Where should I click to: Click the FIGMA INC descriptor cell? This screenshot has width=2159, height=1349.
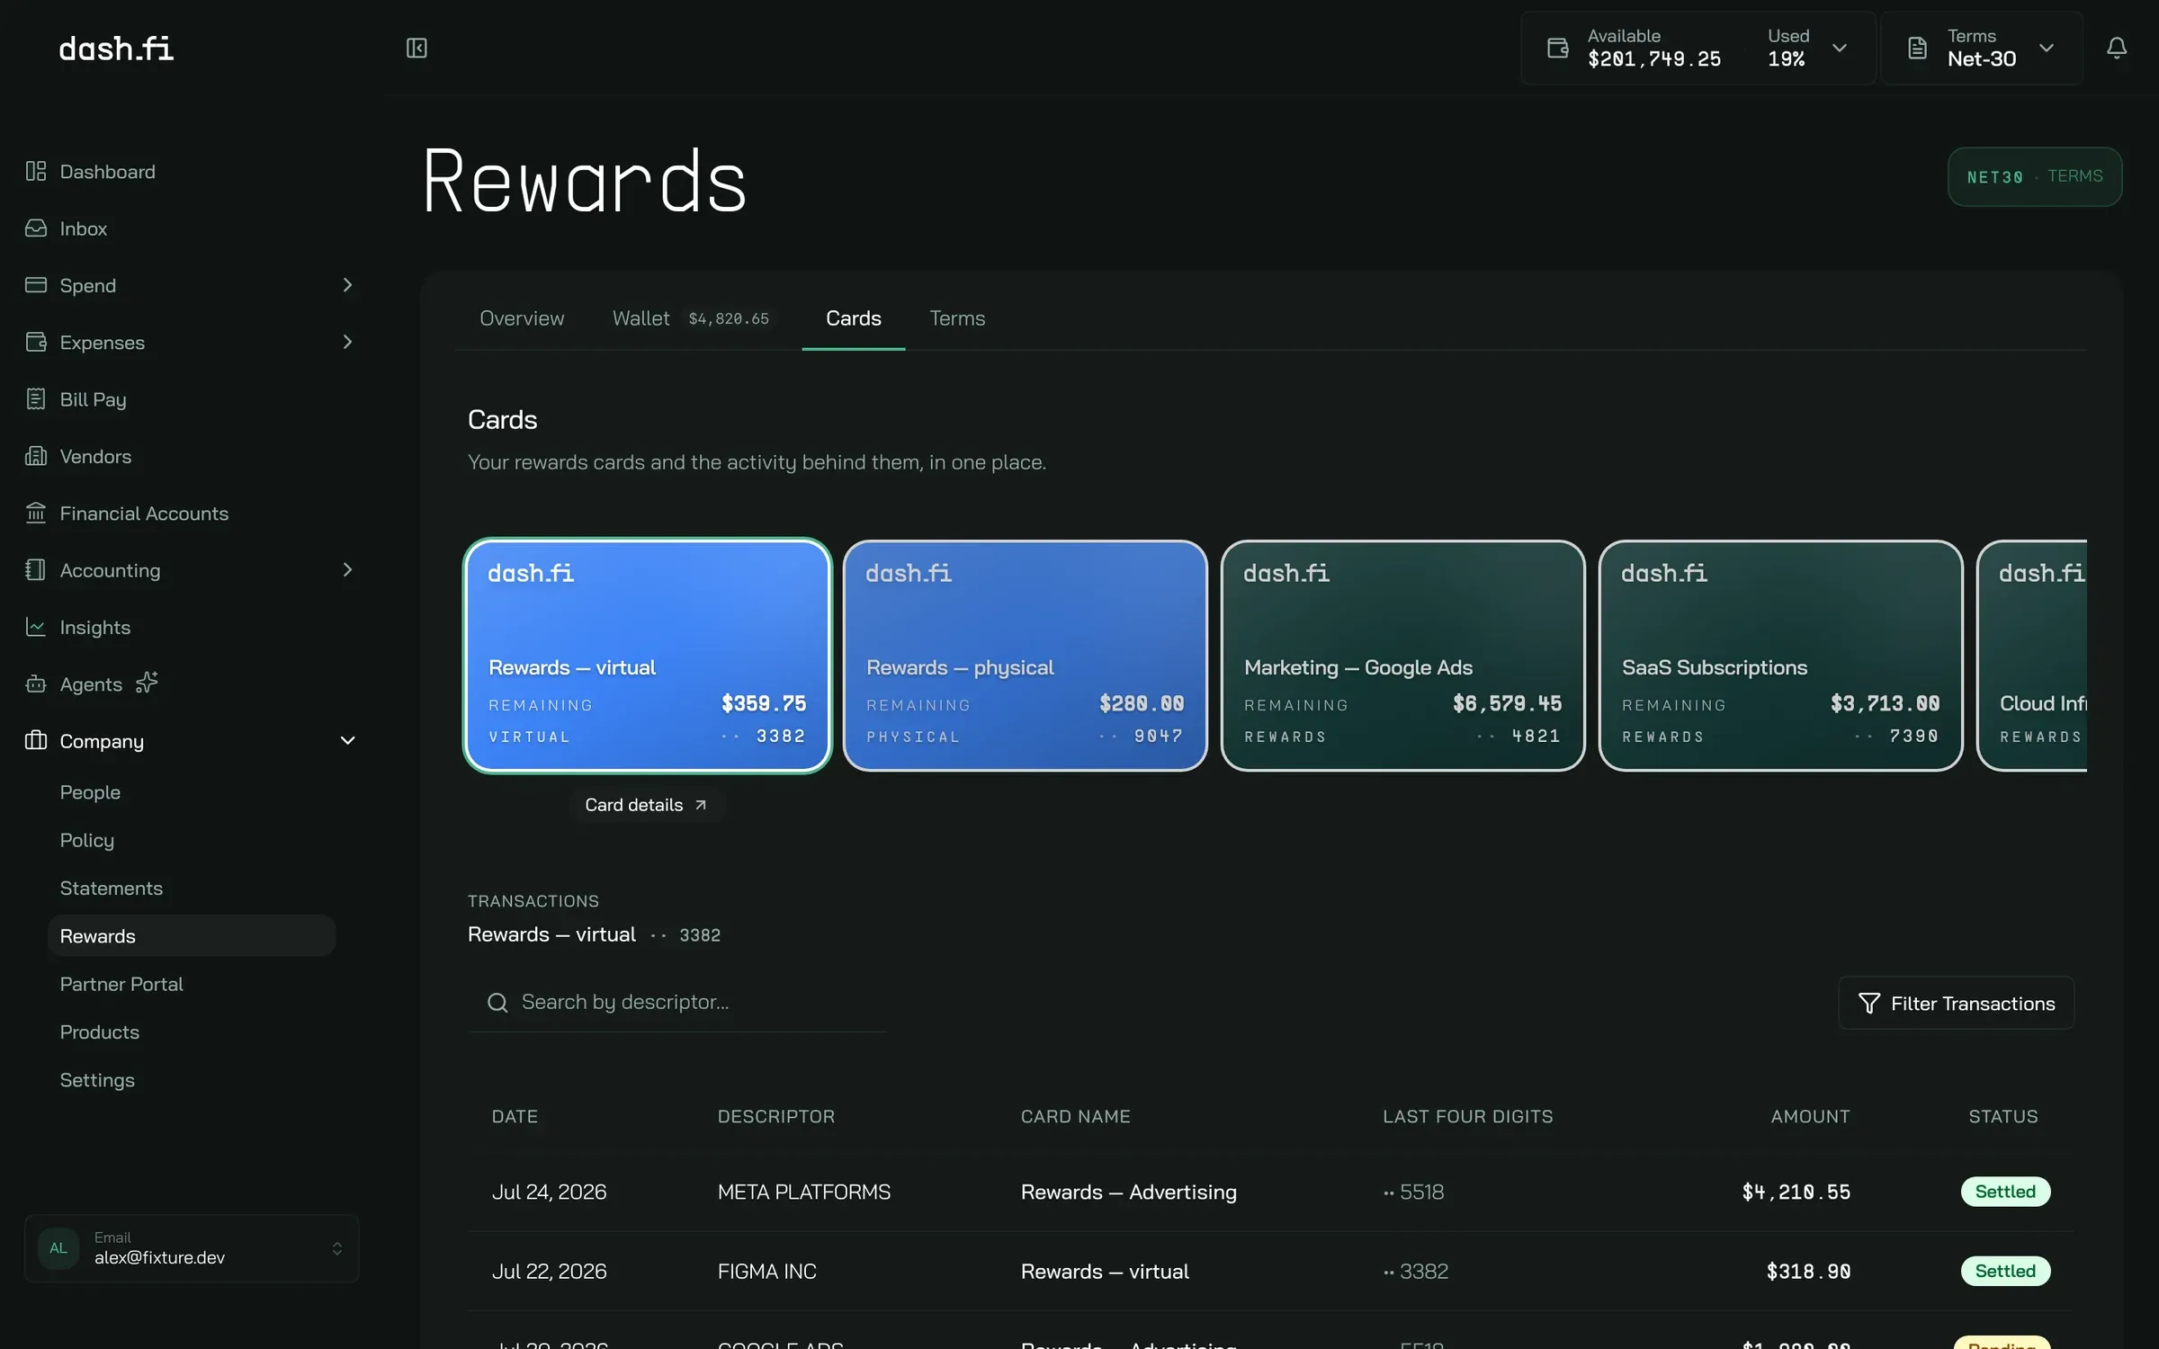767,1271
